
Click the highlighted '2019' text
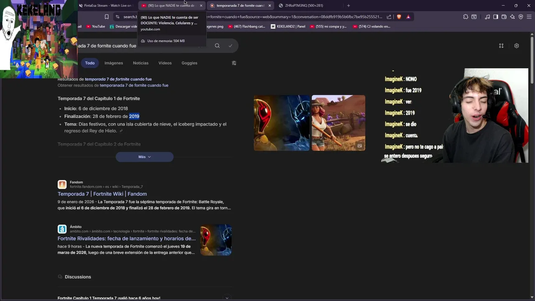coord(134,116)
